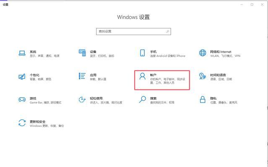Click the 更新和安全 category title
Viewport: 268px width, 167px height.
(38, 121)
